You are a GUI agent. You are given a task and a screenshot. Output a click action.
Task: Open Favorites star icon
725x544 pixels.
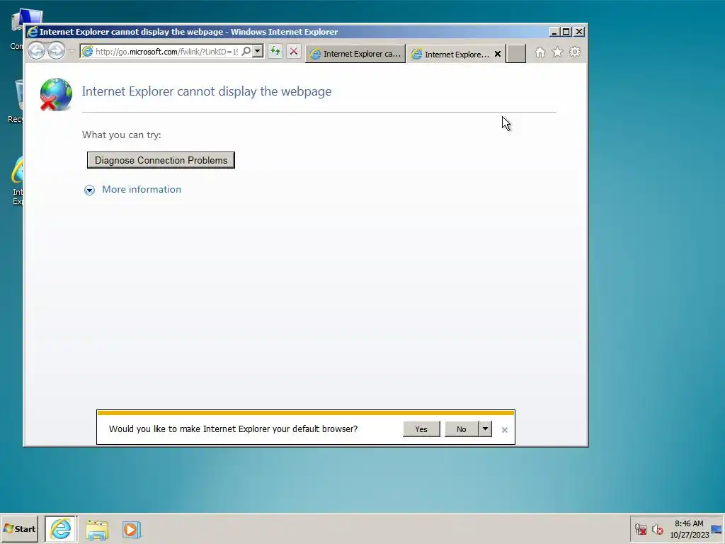pyautogui.click(x=558, y=52)
